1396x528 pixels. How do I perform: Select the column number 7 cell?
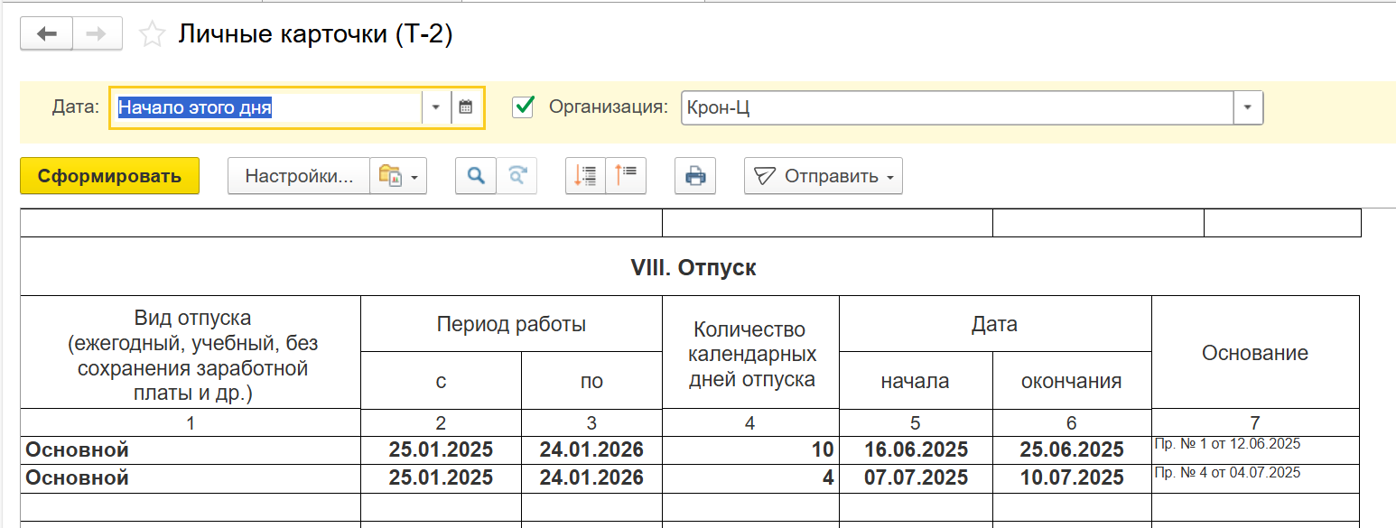1255,422
